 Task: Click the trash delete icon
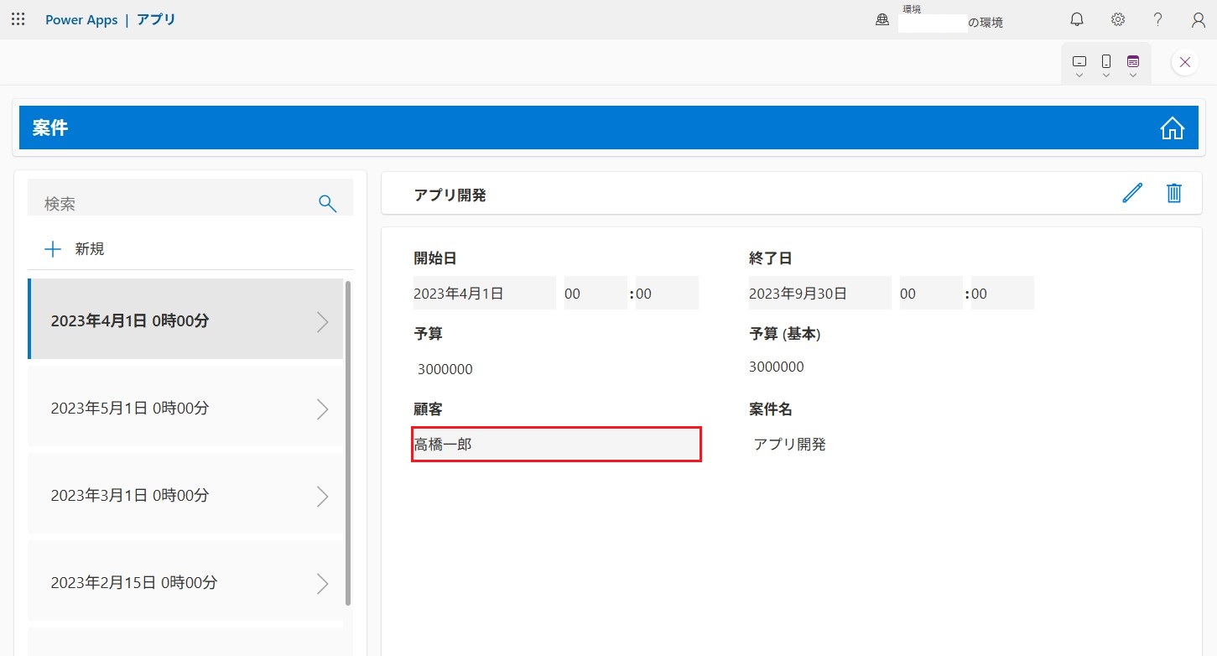pyautogui.click(x=1173, y=194)
